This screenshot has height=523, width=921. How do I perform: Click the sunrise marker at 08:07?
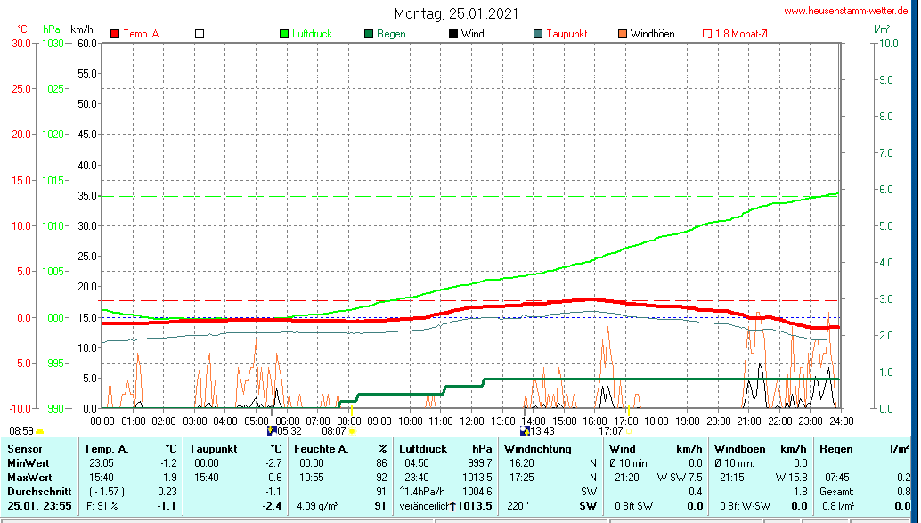pos(352,430)
